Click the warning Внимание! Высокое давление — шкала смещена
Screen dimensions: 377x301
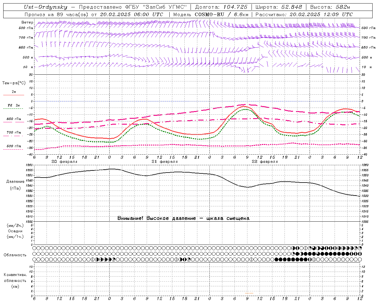[x=183, y=218]
